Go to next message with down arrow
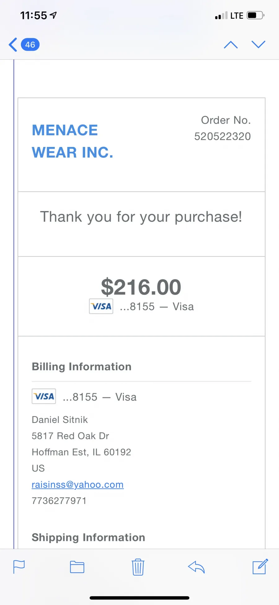 pyautogui.click(x=258, y=44)
